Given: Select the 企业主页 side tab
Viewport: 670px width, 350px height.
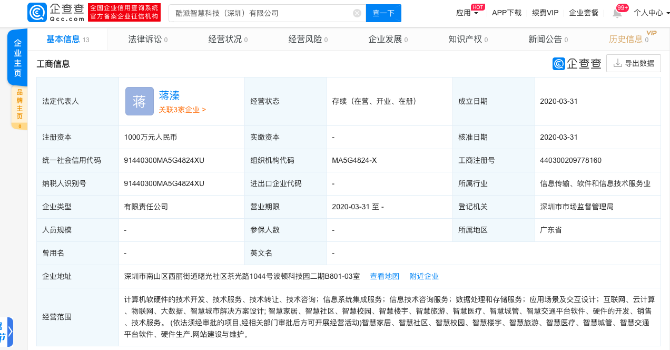Looking at the screenshot, I should tap(17, 58).
